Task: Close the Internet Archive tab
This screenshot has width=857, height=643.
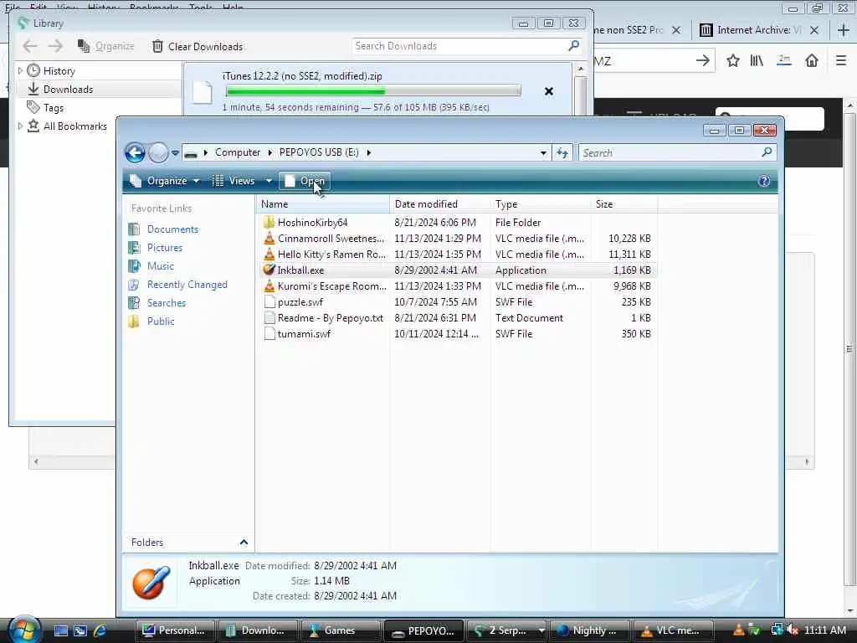Action: pos(813,30)
